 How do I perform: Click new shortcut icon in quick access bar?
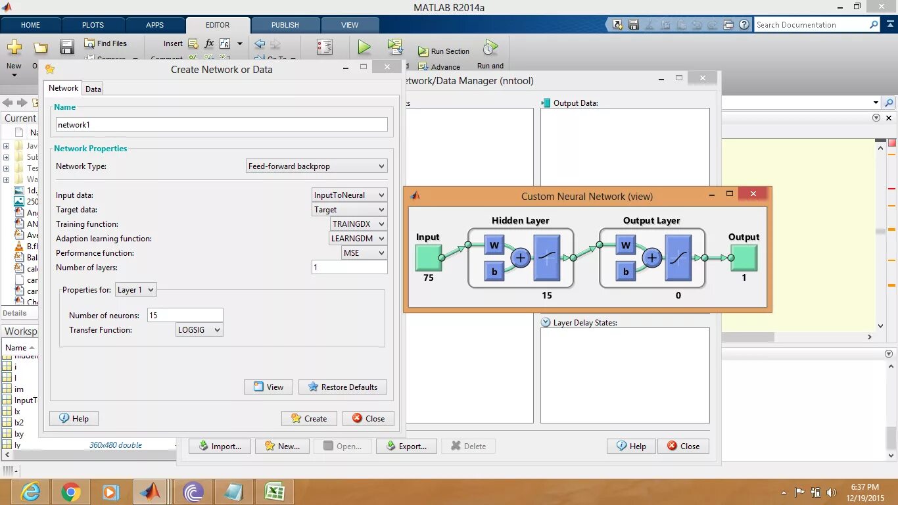coord(617,25)
